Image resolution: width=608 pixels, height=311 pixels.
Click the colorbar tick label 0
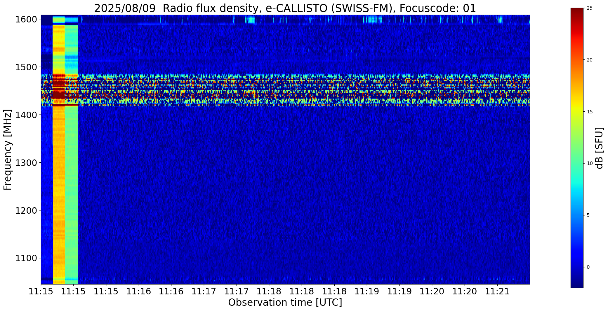[x=588, y=267]
